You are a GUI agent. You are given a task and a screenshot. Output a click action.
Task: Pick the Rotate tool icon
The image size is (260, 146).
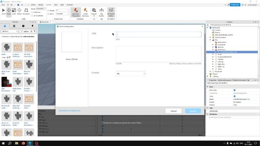coord(19,11)
